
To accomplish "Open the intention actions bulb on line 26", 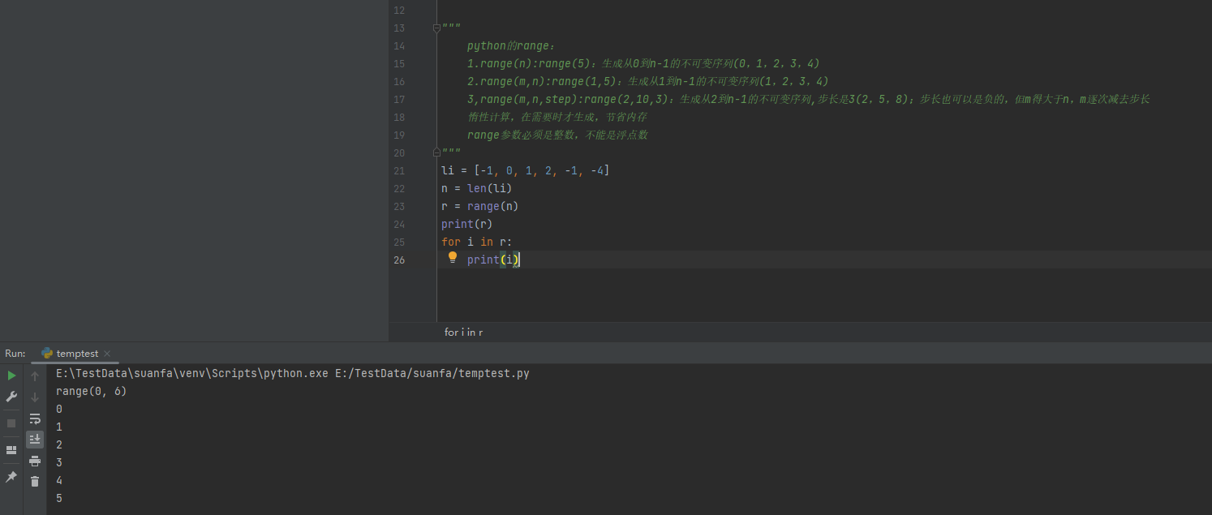I will 452,257.
